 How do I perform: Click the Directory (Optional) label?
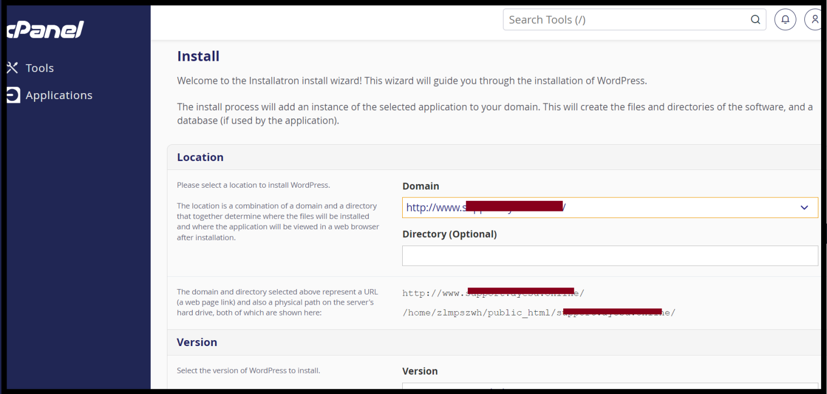coord(450,234)
